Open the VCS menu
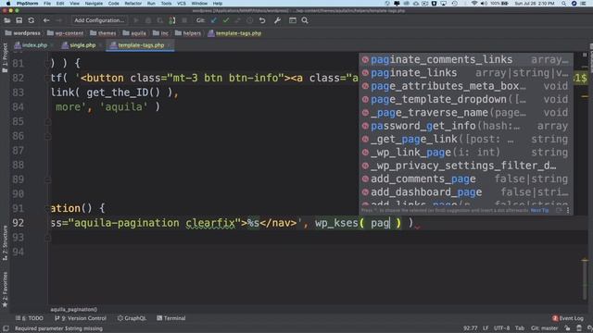This screenshot has width=593, height=333. pos(182,4)
